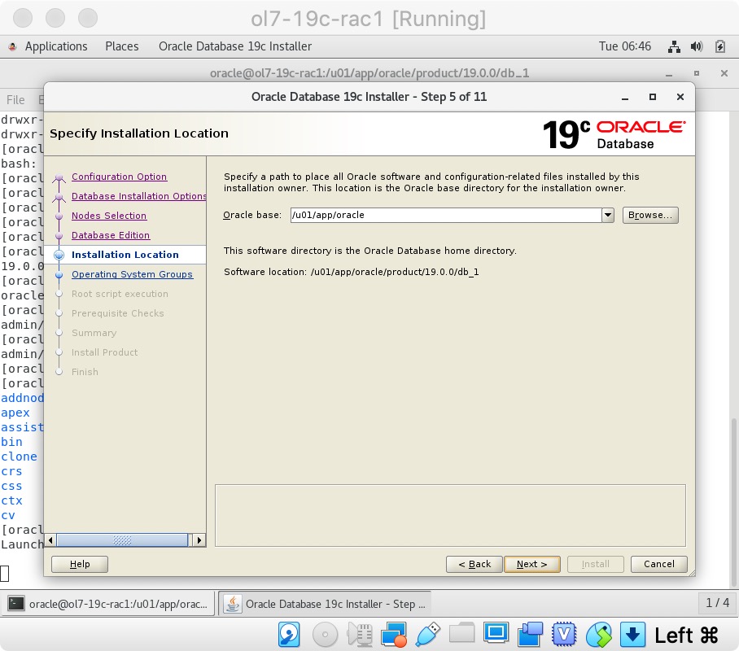Jump to the Nodes Selection step
The height and width of the screenshot is (651, 739).
[x=109, y=216]
